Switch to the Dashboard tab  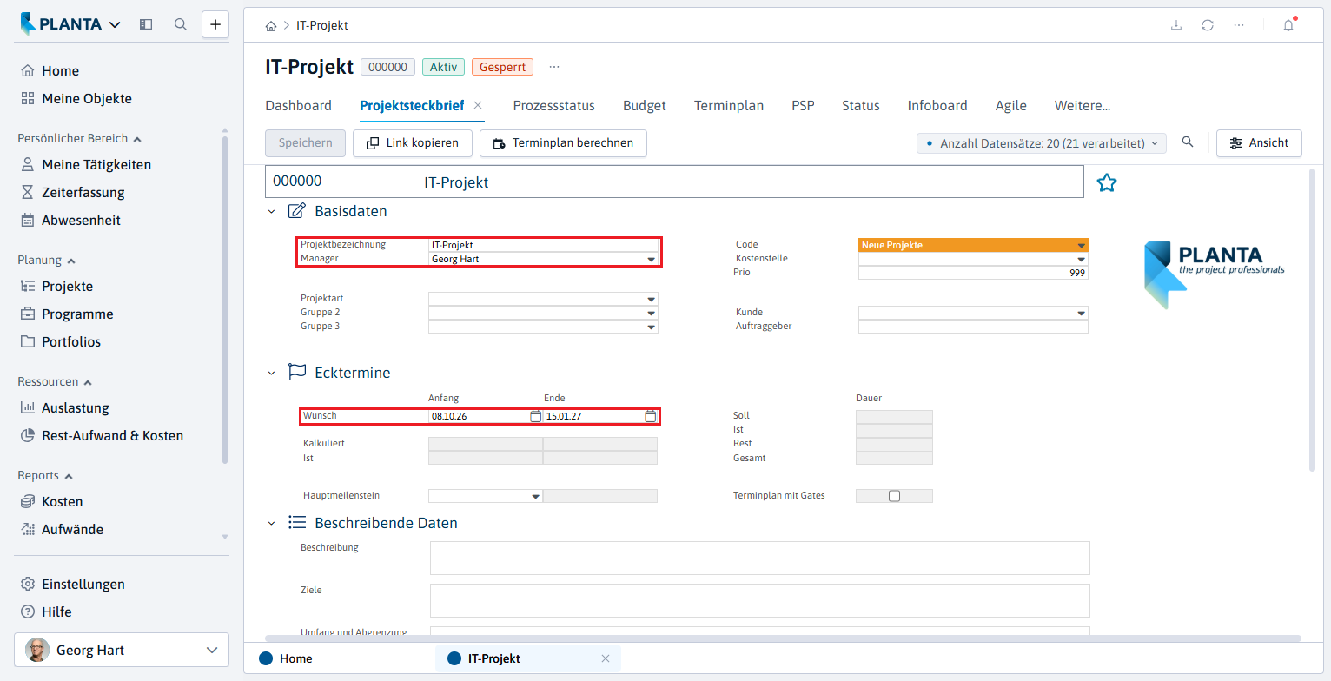coord(298,106)
